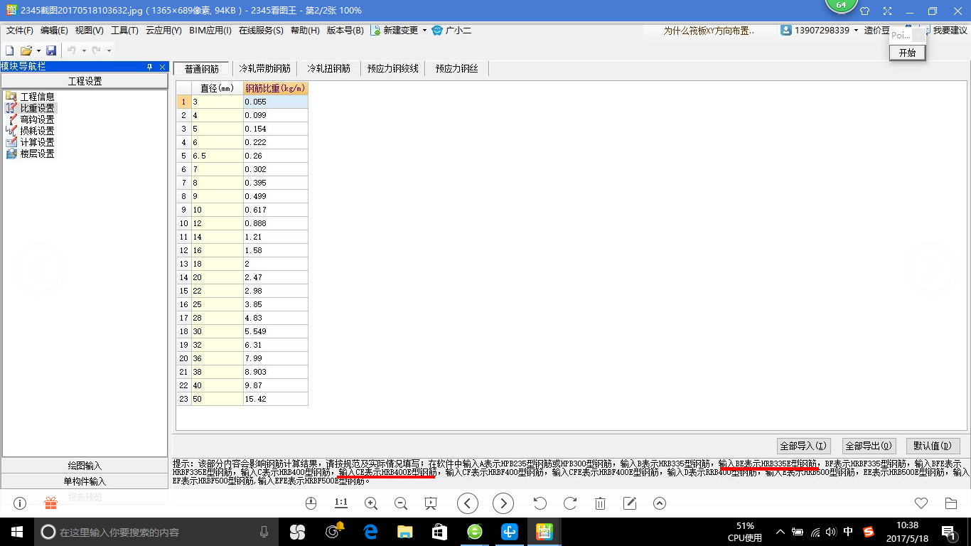Close the 模块导航栏 panel
This screenshot has width=971, height=546.
click(x=162, y=67)
